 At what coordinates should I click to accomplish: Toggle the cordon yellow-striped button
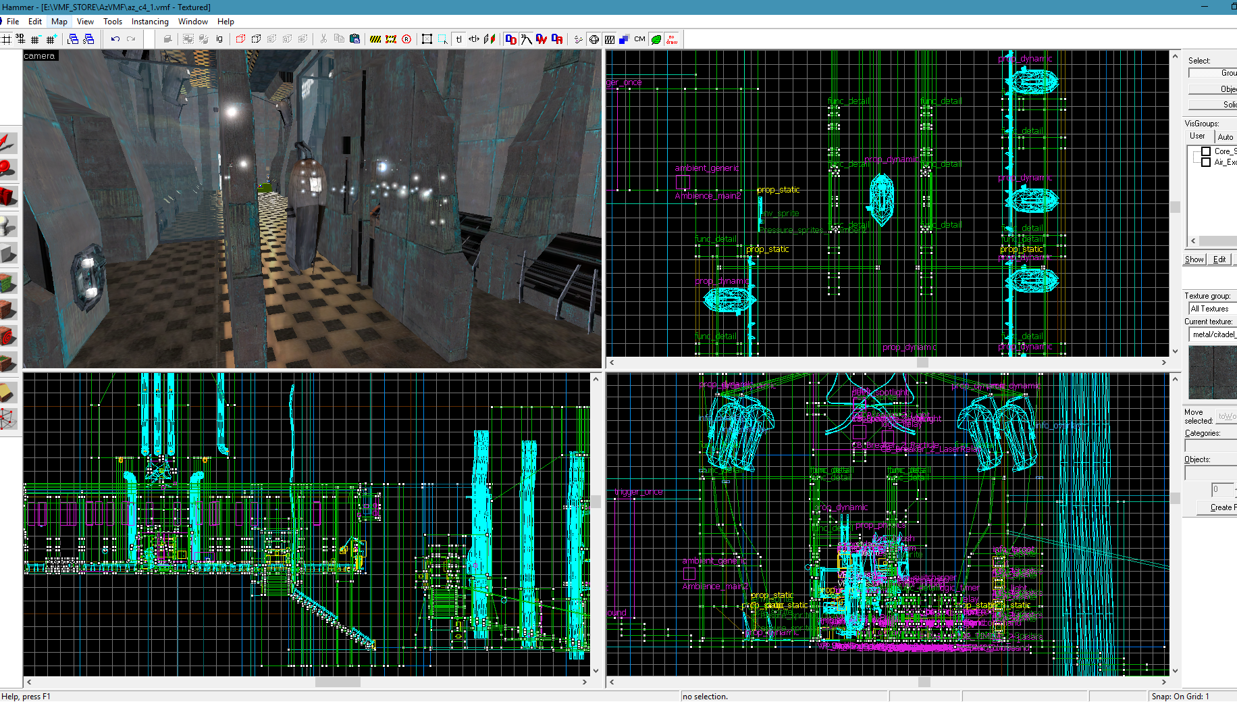[375, 39]
